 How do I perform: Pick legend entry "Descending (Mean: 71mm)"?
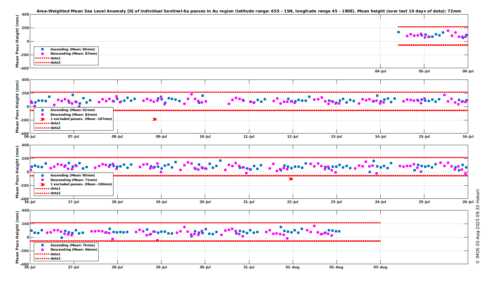pyautogui.click(x=66, y=180)
